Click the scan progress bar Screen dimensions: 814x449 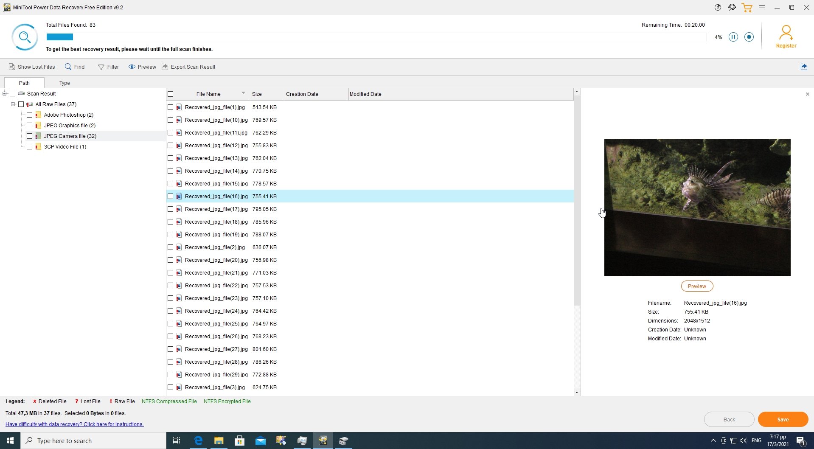376,37
